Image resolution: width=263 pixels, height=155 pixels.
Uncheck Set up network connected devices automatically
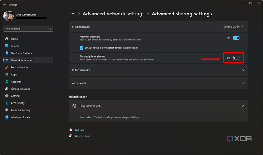pyautogui.click(x=82, y=48)
